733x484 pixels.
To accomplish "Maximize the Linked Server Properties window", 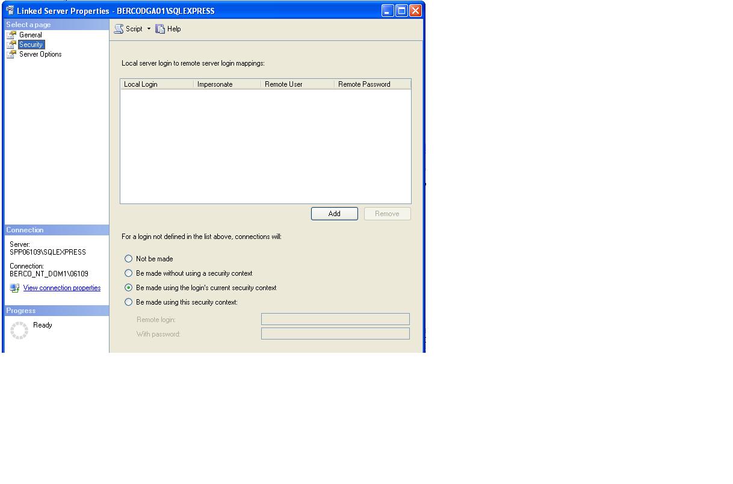I will point(401,10).
